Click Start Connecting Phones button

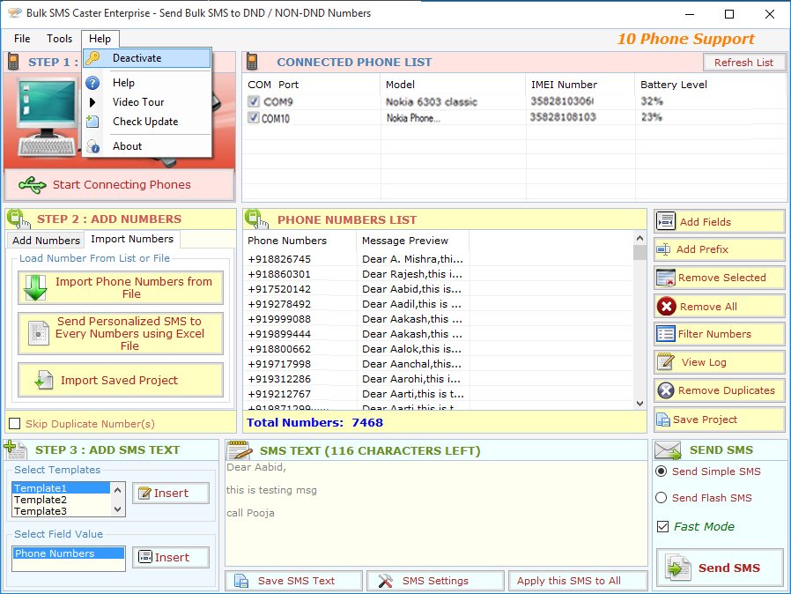point(120,185)
